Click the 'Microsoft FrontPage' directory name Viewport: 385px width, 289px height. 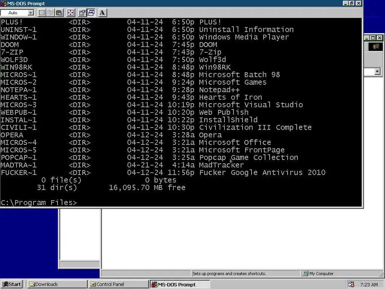(x=242, y=150)
